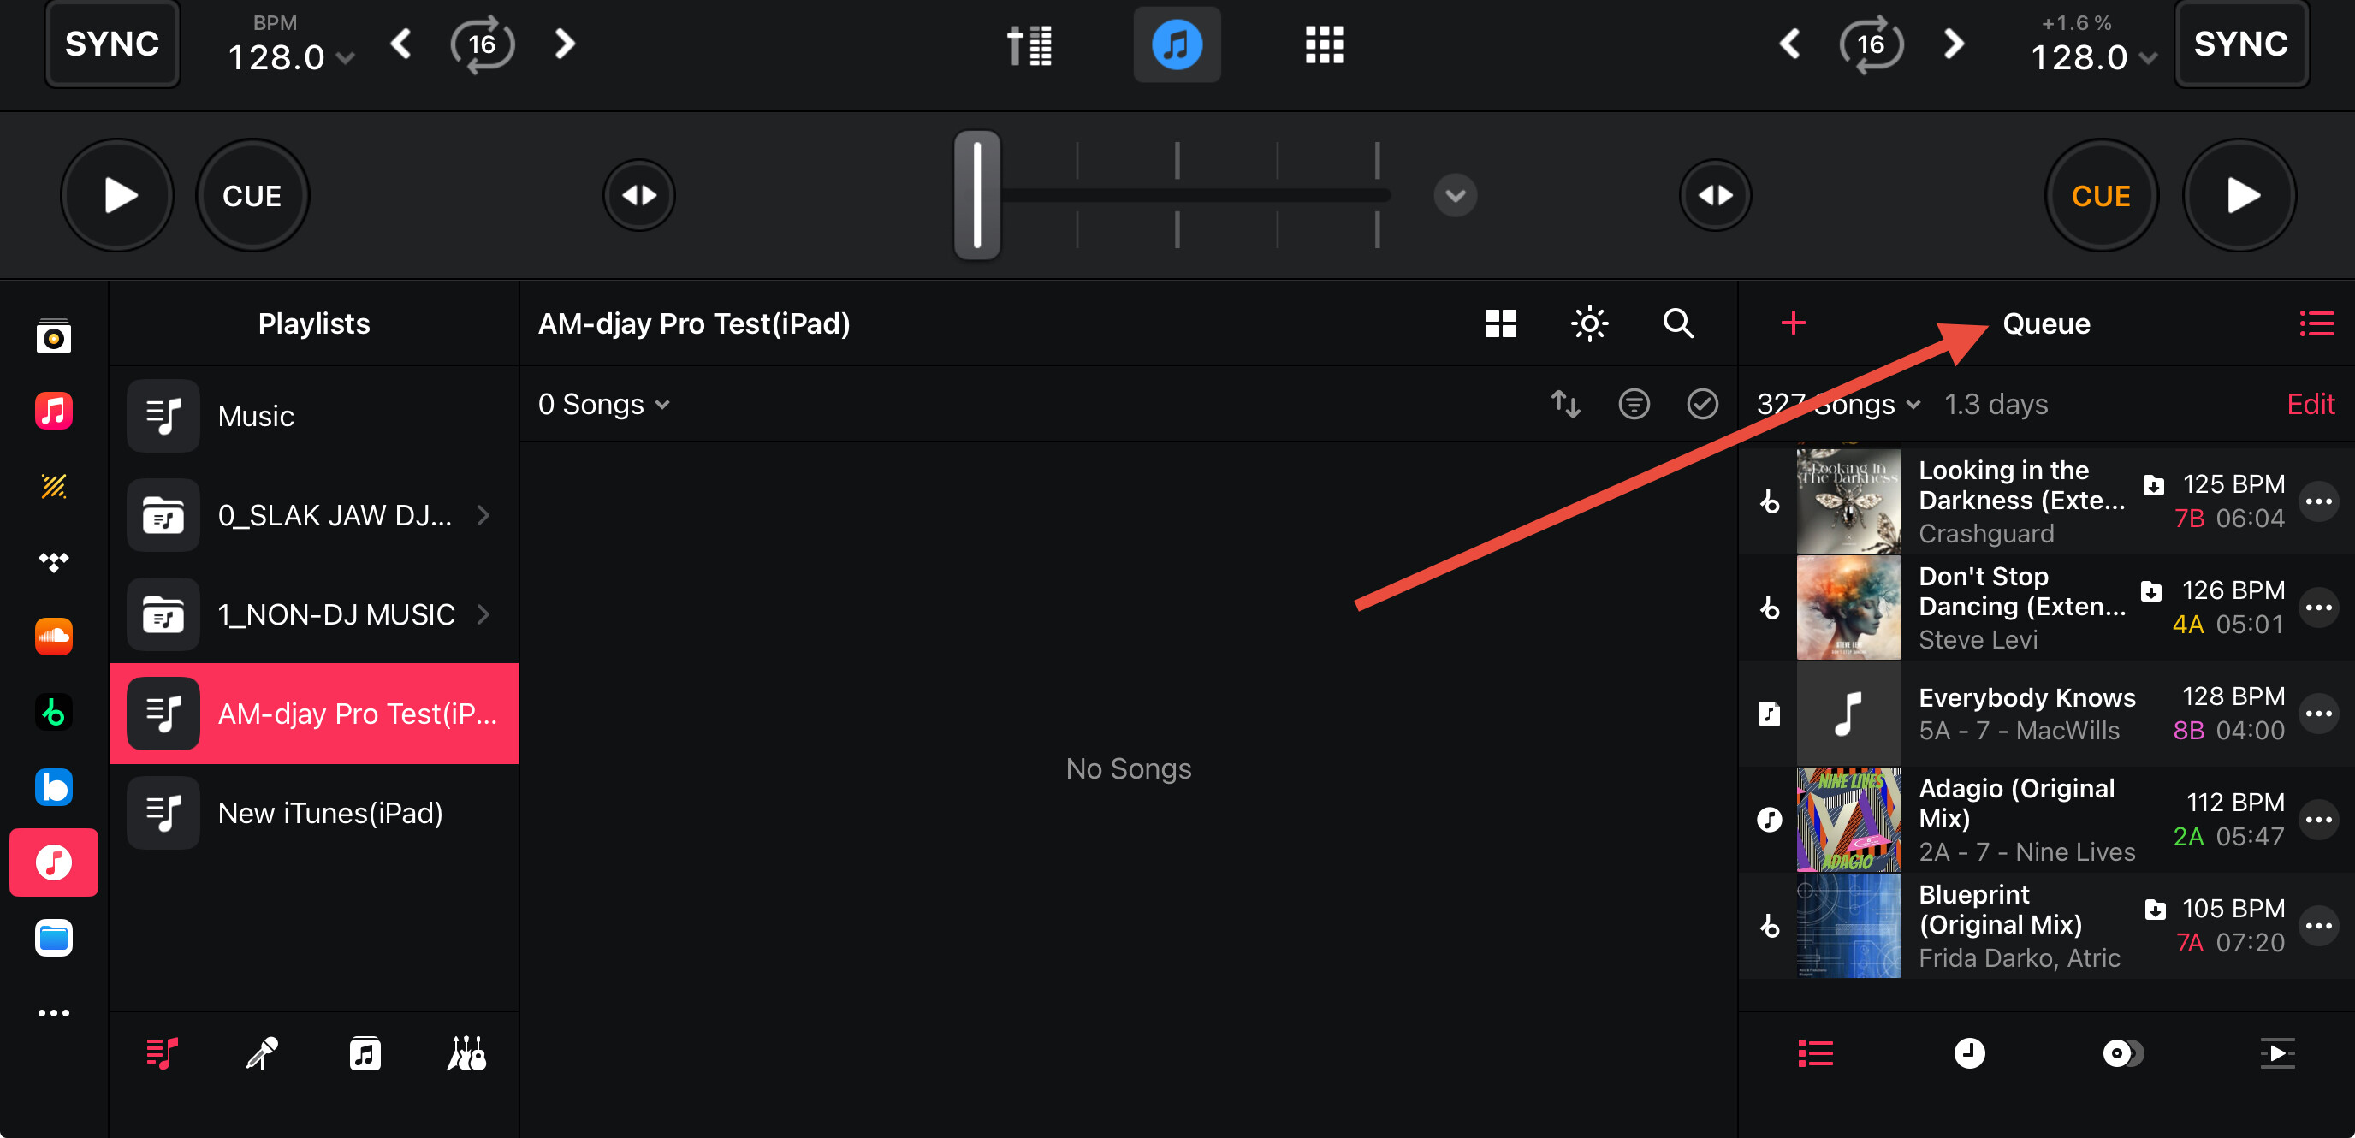Open Apple Music source in sidebar

[54, 411]
